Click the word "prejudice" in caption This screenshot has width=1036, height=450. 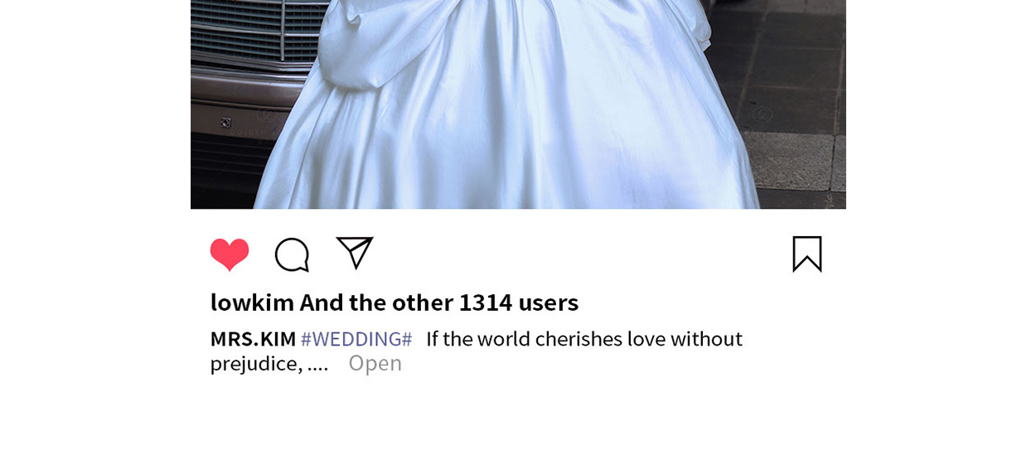[x=254, y=364]
